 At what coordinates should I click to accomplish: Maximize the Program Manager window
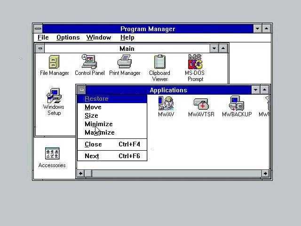coord(267,29)
